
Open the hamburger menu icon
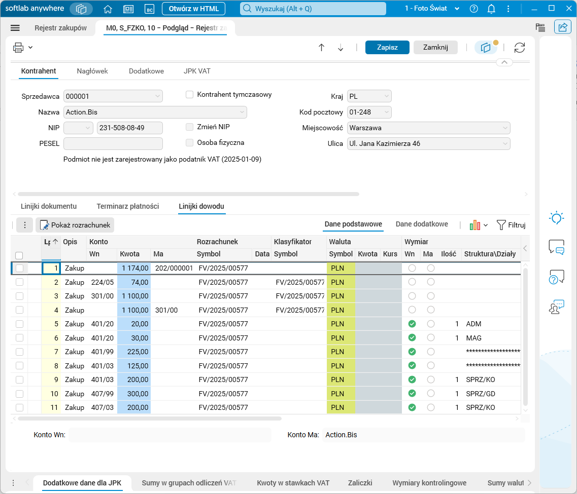(x=15, y=28)
